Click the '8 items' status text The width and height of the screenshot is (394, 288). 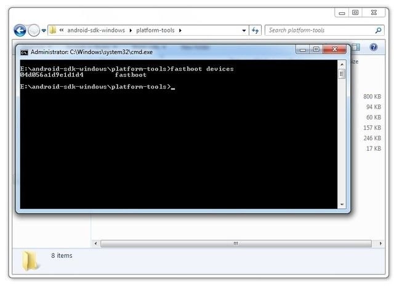tap(62, 255)
